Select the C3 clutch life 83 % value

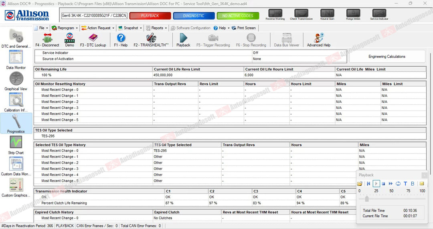(x=257, y=203)
